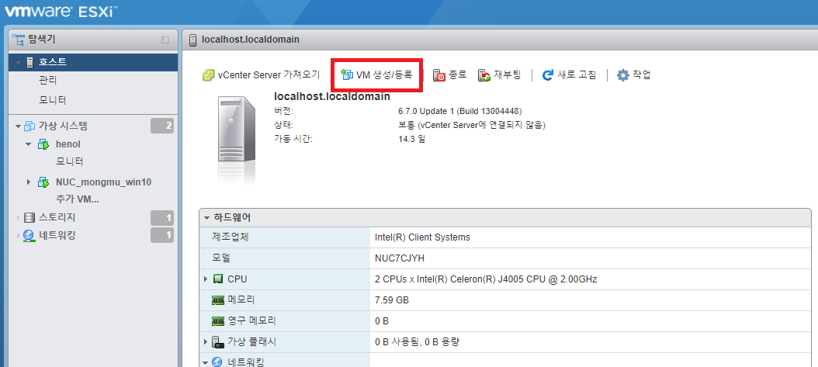
Task: Click the 가상 시스템 count badge 2
Action: (162, 126)
